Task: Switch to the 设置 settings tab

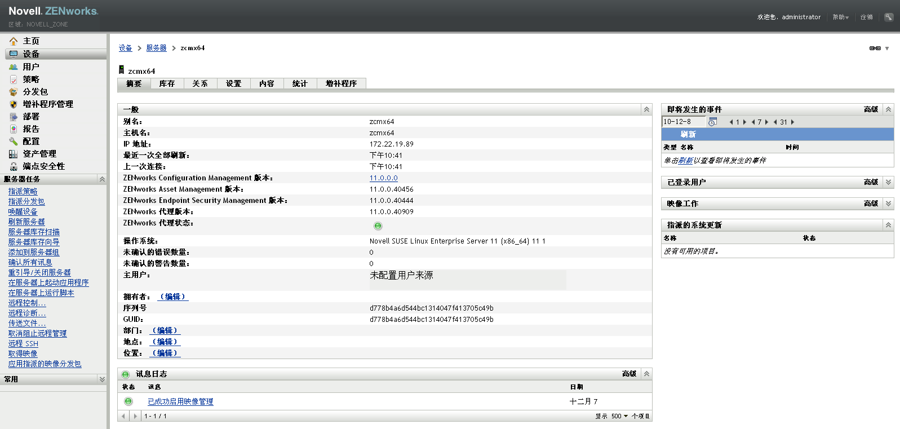Action: (x=234, y=83)
